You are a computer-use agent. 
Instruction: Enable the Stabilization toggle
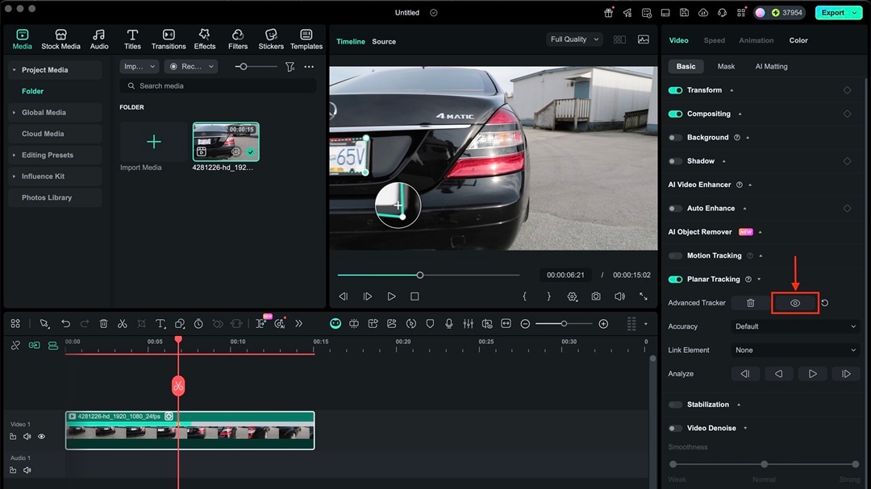click(676, 404)
